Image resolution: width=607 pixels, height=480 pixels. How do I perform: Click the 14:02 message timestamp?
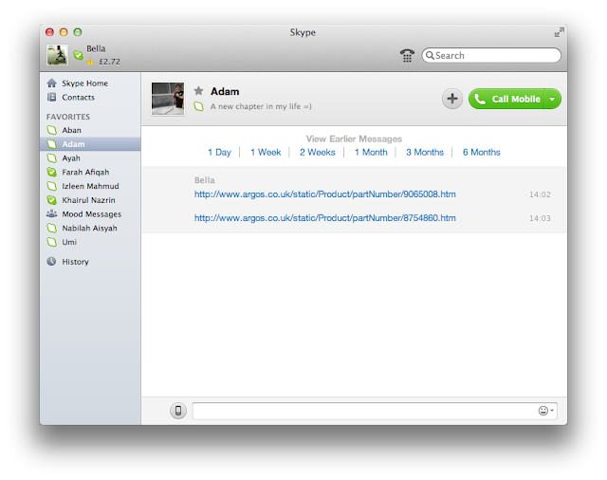pyautogui.click(x=540, y=194)
